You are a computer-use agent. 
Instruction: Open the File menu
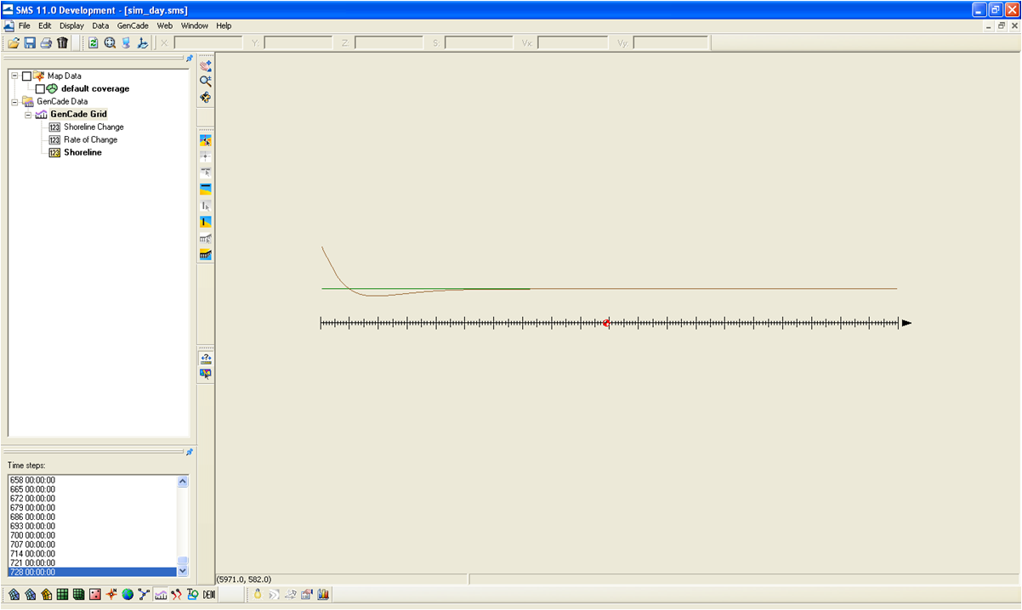pos(25,25)
